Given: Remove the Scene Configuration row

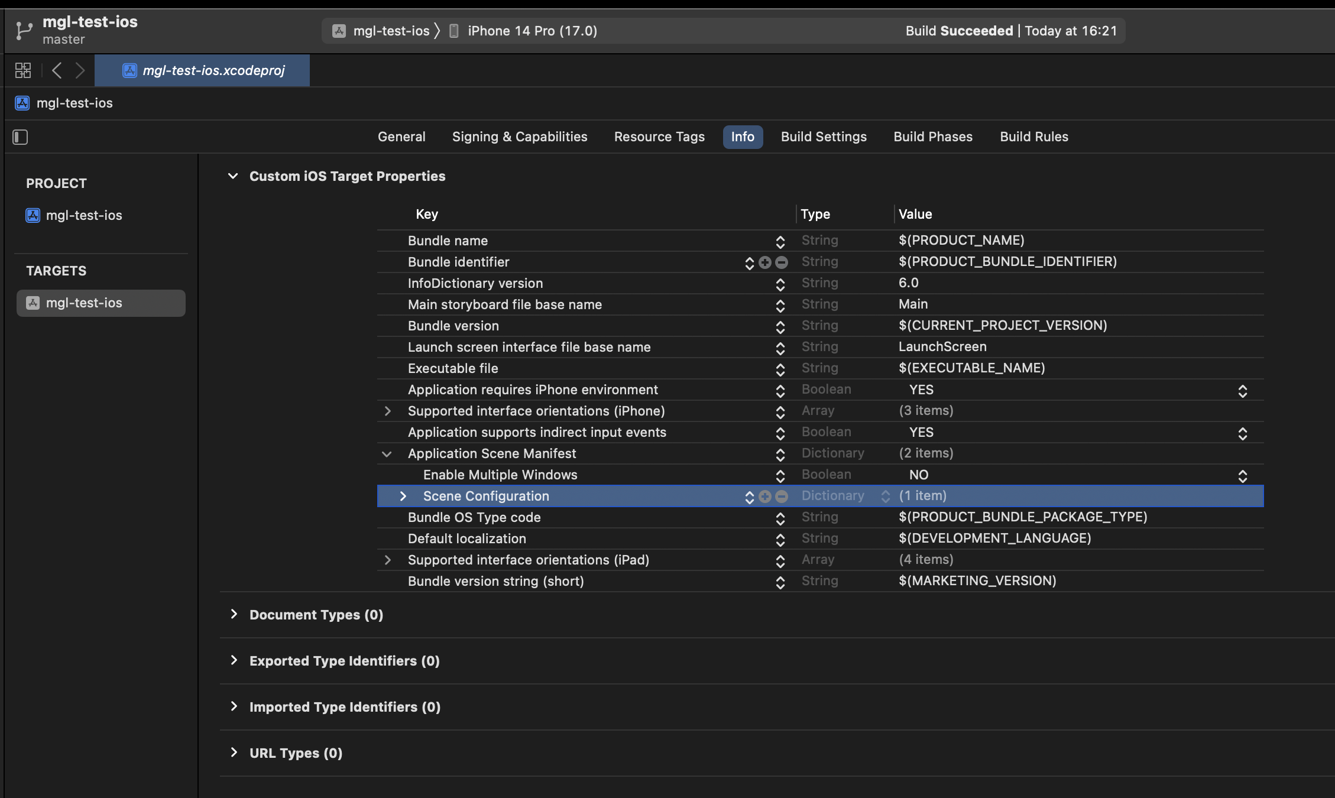Looking at the screenshot, I should coord(782,497).
